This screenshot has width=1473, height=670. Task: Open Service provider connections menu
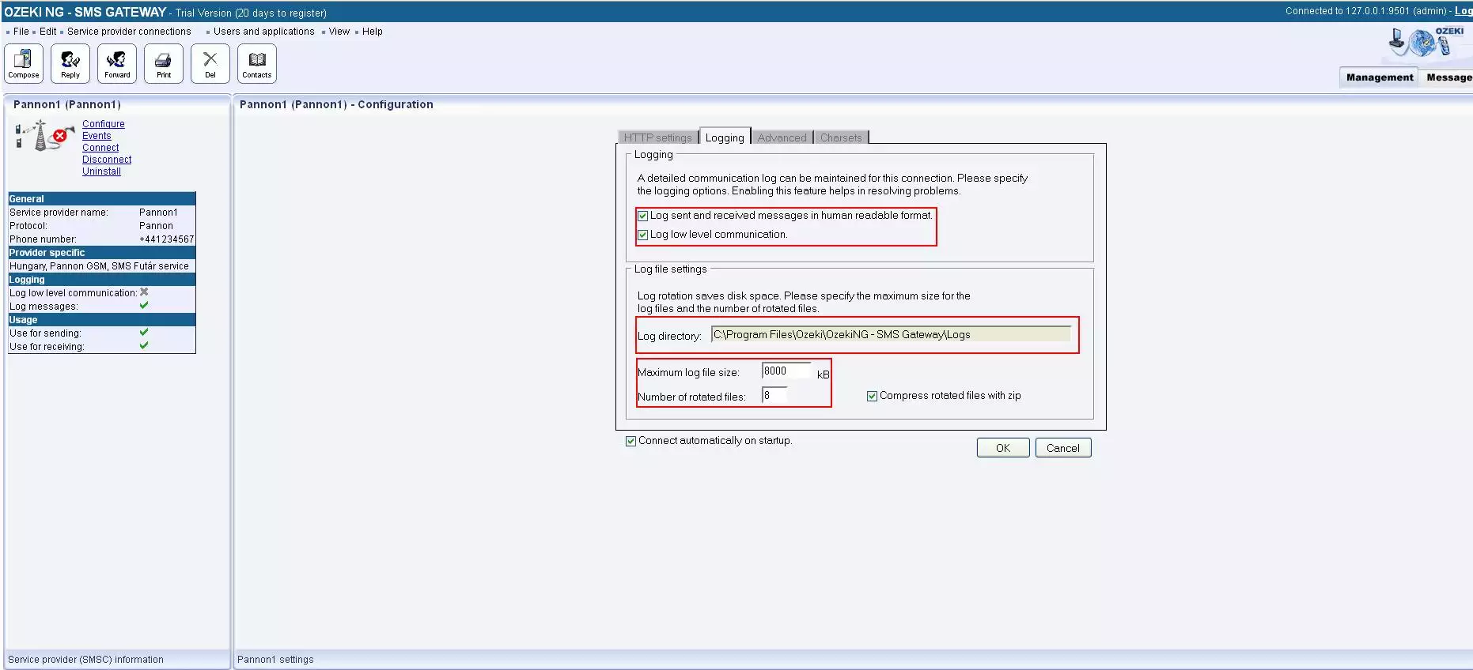click(x=129, y=32)
